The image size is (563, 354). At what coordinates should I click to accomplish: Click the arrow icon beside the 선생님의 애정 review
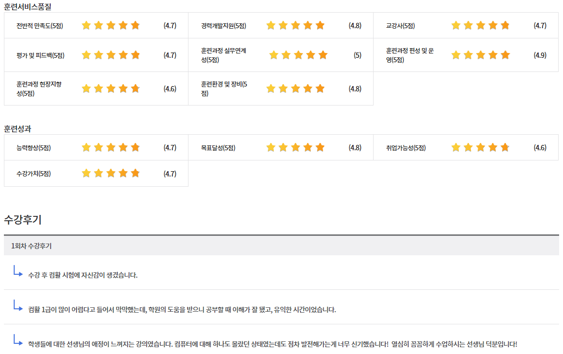18,340
